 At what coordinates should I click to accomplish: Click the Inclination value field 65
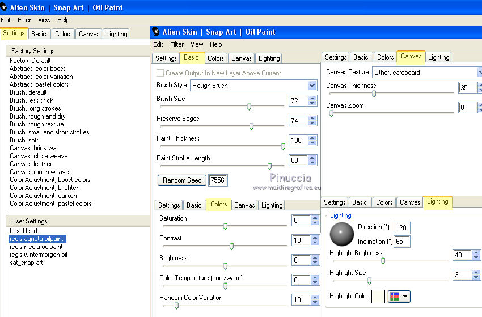click(401, 242)
